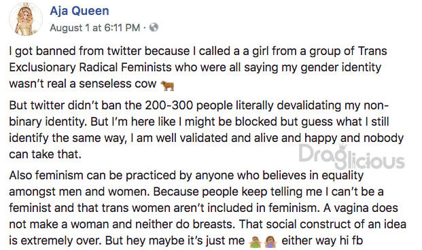The width and height of the screenshot is (422, 250).
Task: Open the August 1 at 6:11 PM timestamp
Action: 95,27
